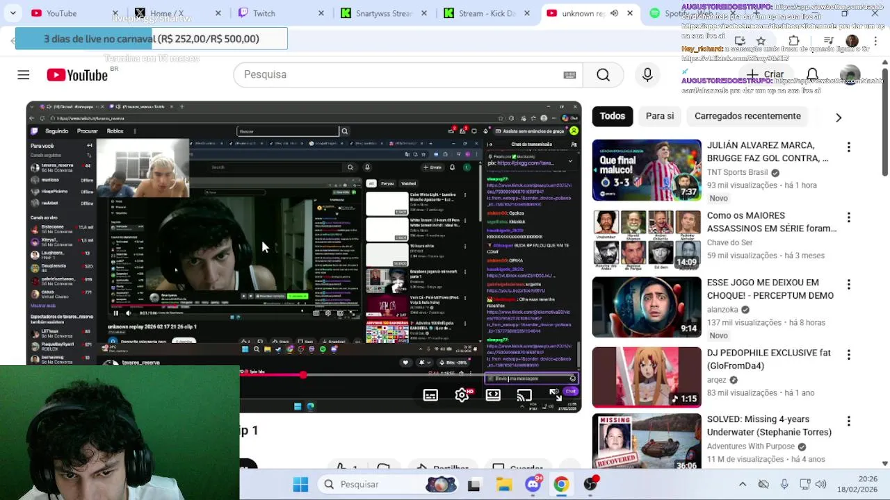Open OBS Studio from the taskbar

point(590,484)
